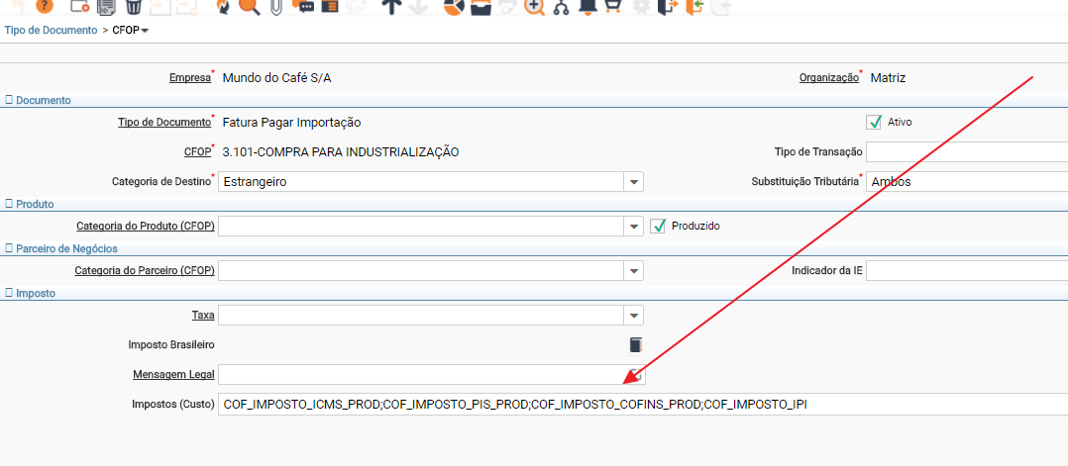Expand the Categoria do Produto (CFOP) dropdown

tap(634, 227)
